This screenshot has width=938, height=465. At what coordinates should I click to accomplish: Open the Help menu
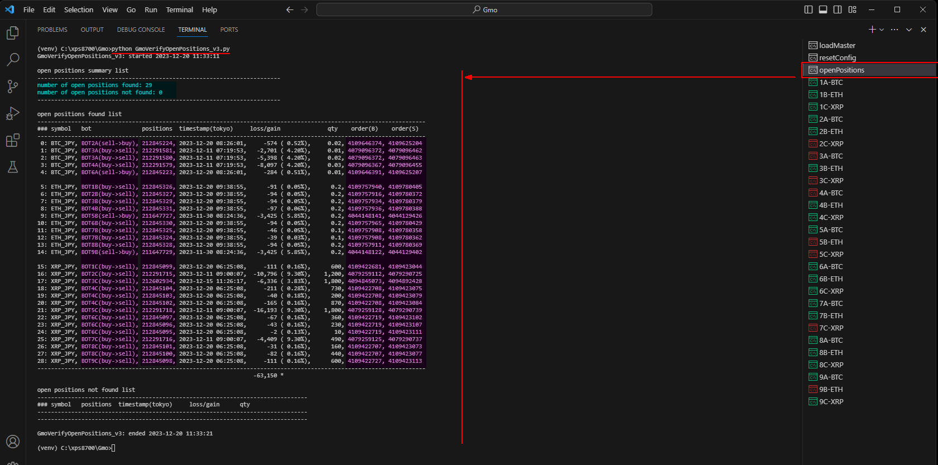pos(210,9)
